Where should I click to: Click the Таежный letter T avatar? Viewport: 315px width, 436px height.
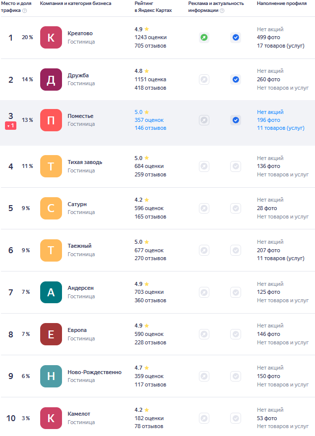tap(51, 250)
